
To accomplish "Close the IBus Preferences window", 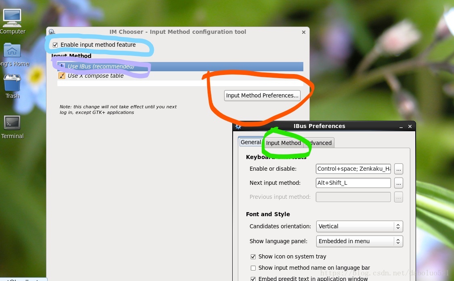I will coord(410,126).
